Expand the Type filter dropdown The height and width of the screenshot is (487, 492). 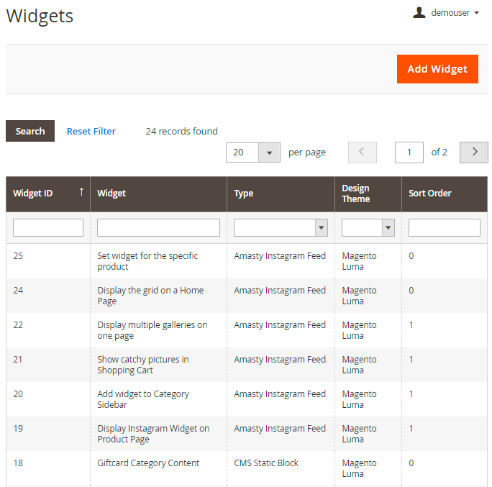(x=321, y=228)
